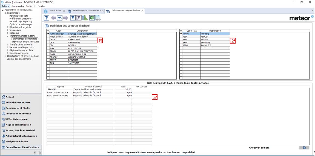This screenshot has width=315, height=156.
Task: Open the Fenêtre menu
Action: pyautogui.click(x=41, y=6)
